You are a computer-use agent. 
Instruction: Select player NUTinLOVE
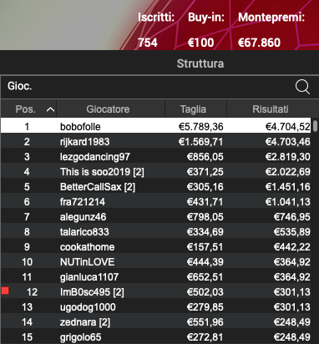point(156,262)
